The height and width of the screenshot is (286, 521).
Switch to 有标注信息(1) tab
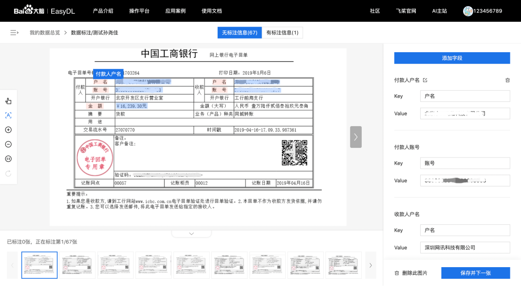(x=282, y=32)
